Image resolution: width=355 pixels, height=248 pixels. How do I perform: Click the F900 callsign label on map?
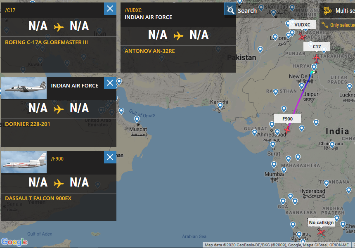tap(287, 119)
